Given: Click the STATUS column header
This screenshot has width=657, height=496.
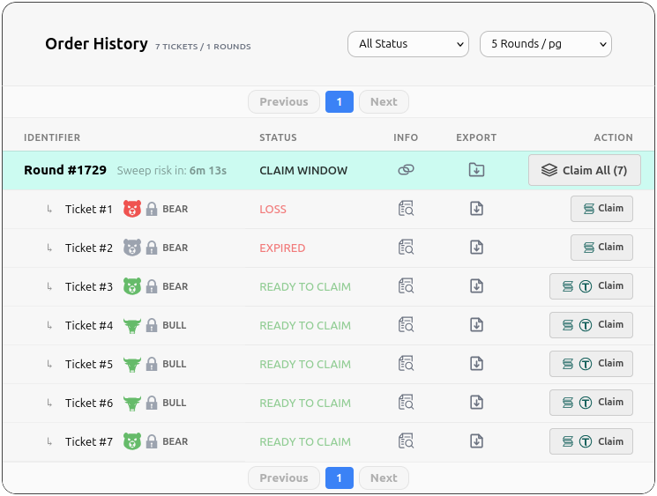Looking at the screenshot, I should point(278,137).
